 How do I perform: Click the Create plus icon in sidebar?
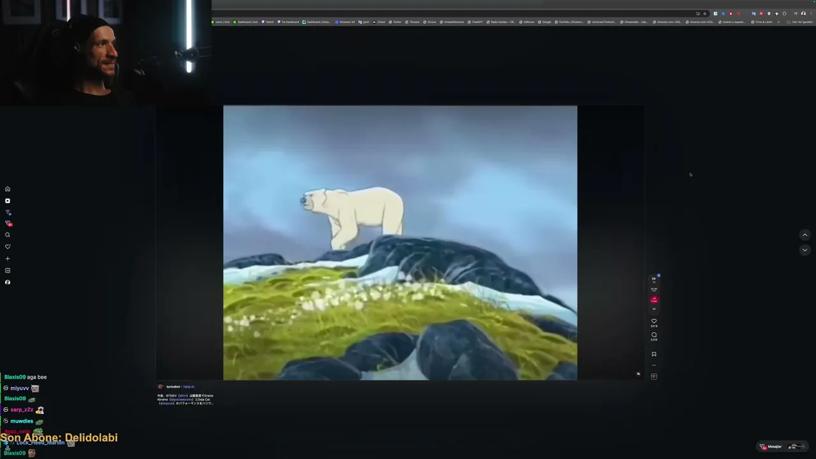pyautogui.click(x=8, y=259)
